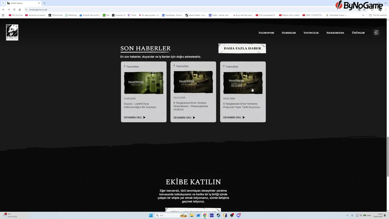
Task: Click the 'Duyuru - Lanetli Oyuk' article title
Action: pos(140,106)
